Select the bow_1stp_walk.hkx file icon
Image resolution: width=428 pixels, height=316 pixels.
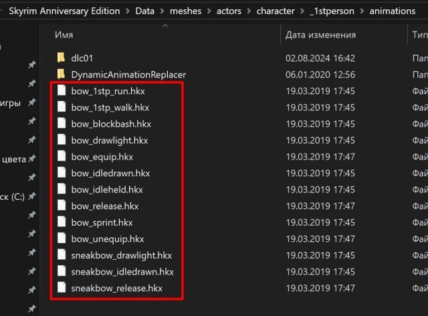[62, 107]
